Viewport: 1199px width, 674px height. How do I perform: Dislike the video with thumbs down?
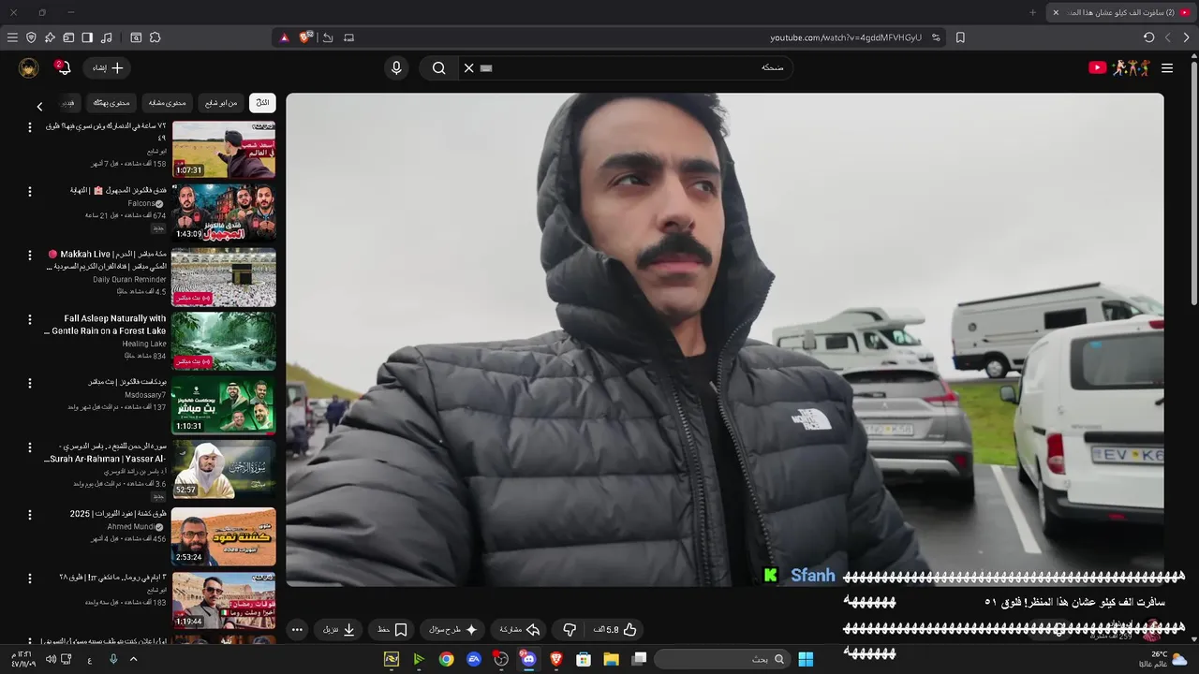(x=570, y=630)
